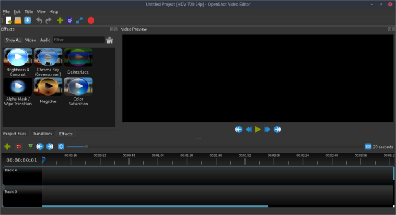Image resolution: width=396 pixels, height=215 pixels.
Task: Click the Track 3 label
Action: coord(11,191)
